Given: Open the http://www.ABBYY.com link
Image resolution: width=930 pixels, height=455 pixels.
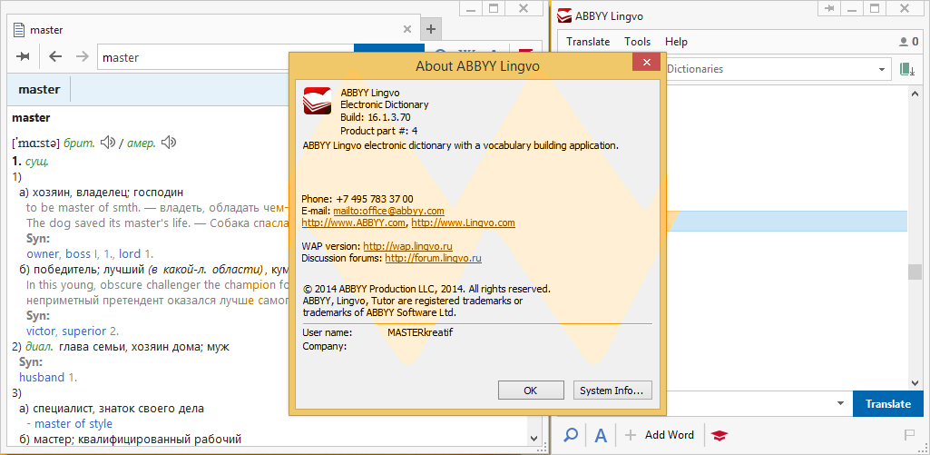Looking at the screenshot, I should [x=354, y=223].
